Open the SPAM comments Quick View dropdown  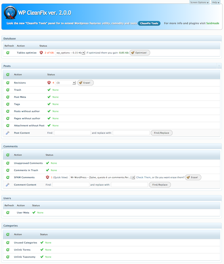point(102,177)
